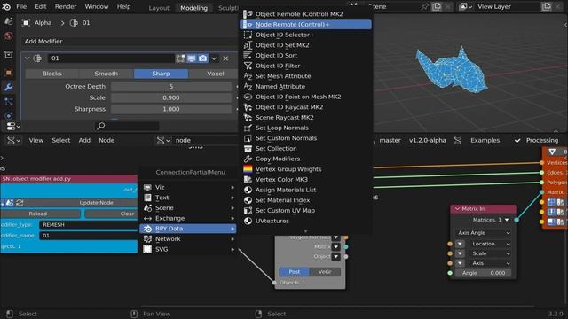Choose Object ID Set MK2 icon
Viewport: 568px width, 319px height.
click(248, 45)
